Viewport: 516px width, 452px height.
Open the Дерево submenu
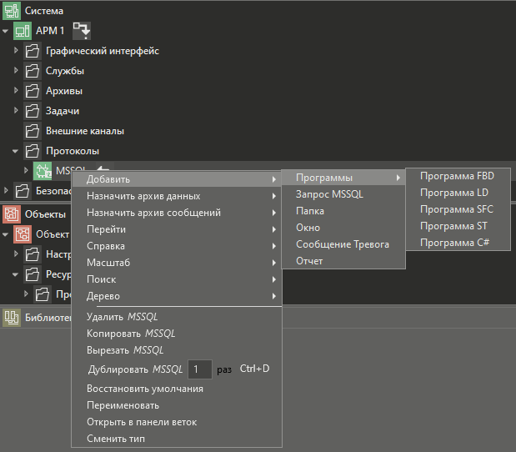[x=177, y=296]
